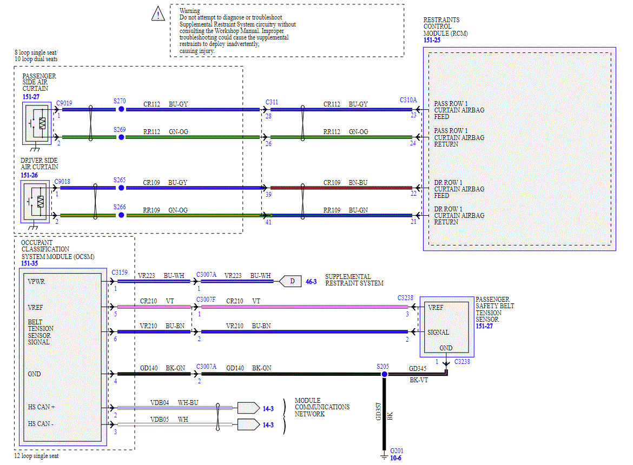Open the 10-6 ground G201 link
Image resolution: width=633 pixels, height=465 pixels.
395,458
